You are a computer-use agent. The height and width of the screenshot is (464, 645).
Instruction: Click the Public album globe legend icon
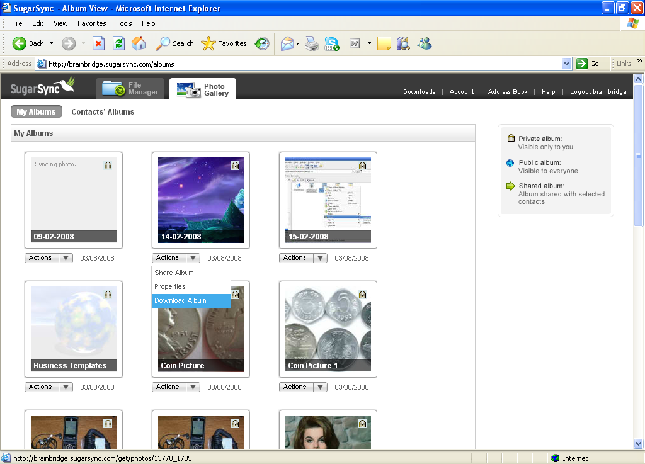[510, 162]
